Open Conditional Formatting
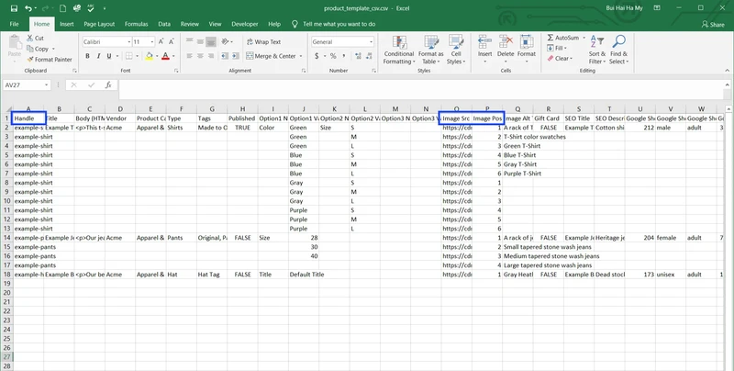Screen dimensions: 734x371 pos(399,51)
